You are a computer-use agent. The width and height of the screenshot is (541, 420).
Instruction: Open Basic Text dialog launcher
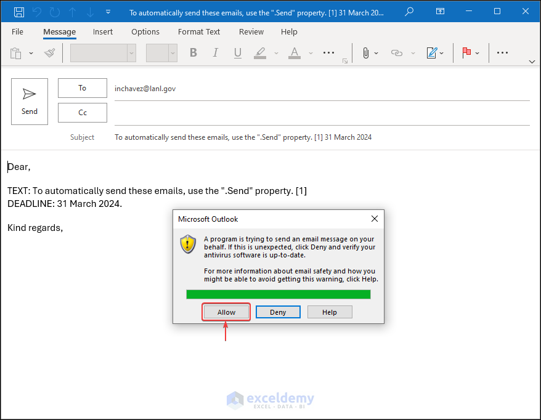[344, 61]
